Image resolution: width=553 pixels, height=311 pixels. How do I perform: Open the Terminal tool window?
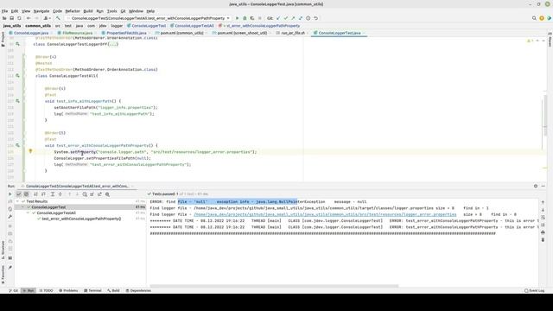[x=92, y=290]
